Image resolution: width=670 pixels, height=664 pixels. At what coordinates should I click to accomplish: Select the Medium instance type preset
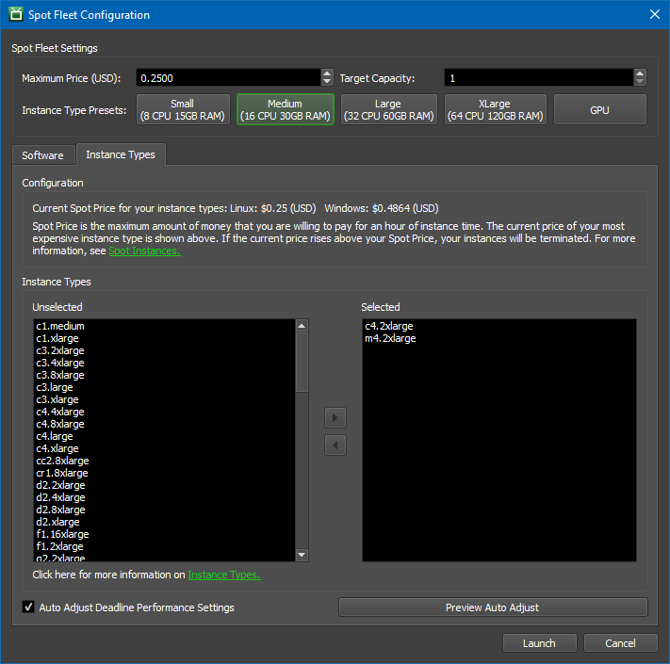[285, 109]
